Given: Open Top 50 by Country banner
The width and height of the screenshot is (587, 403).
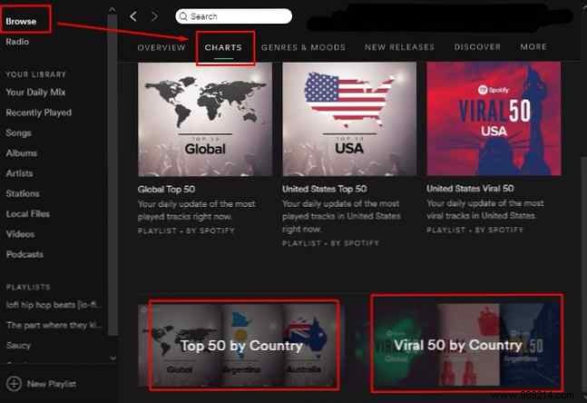Looking at the screenshot, I should coord(241,345).
